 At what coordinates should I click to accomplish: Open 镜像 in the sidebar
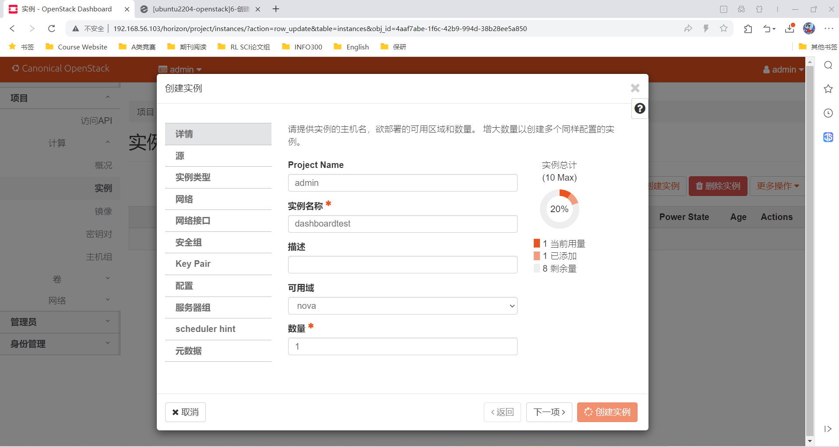(103, 211)
